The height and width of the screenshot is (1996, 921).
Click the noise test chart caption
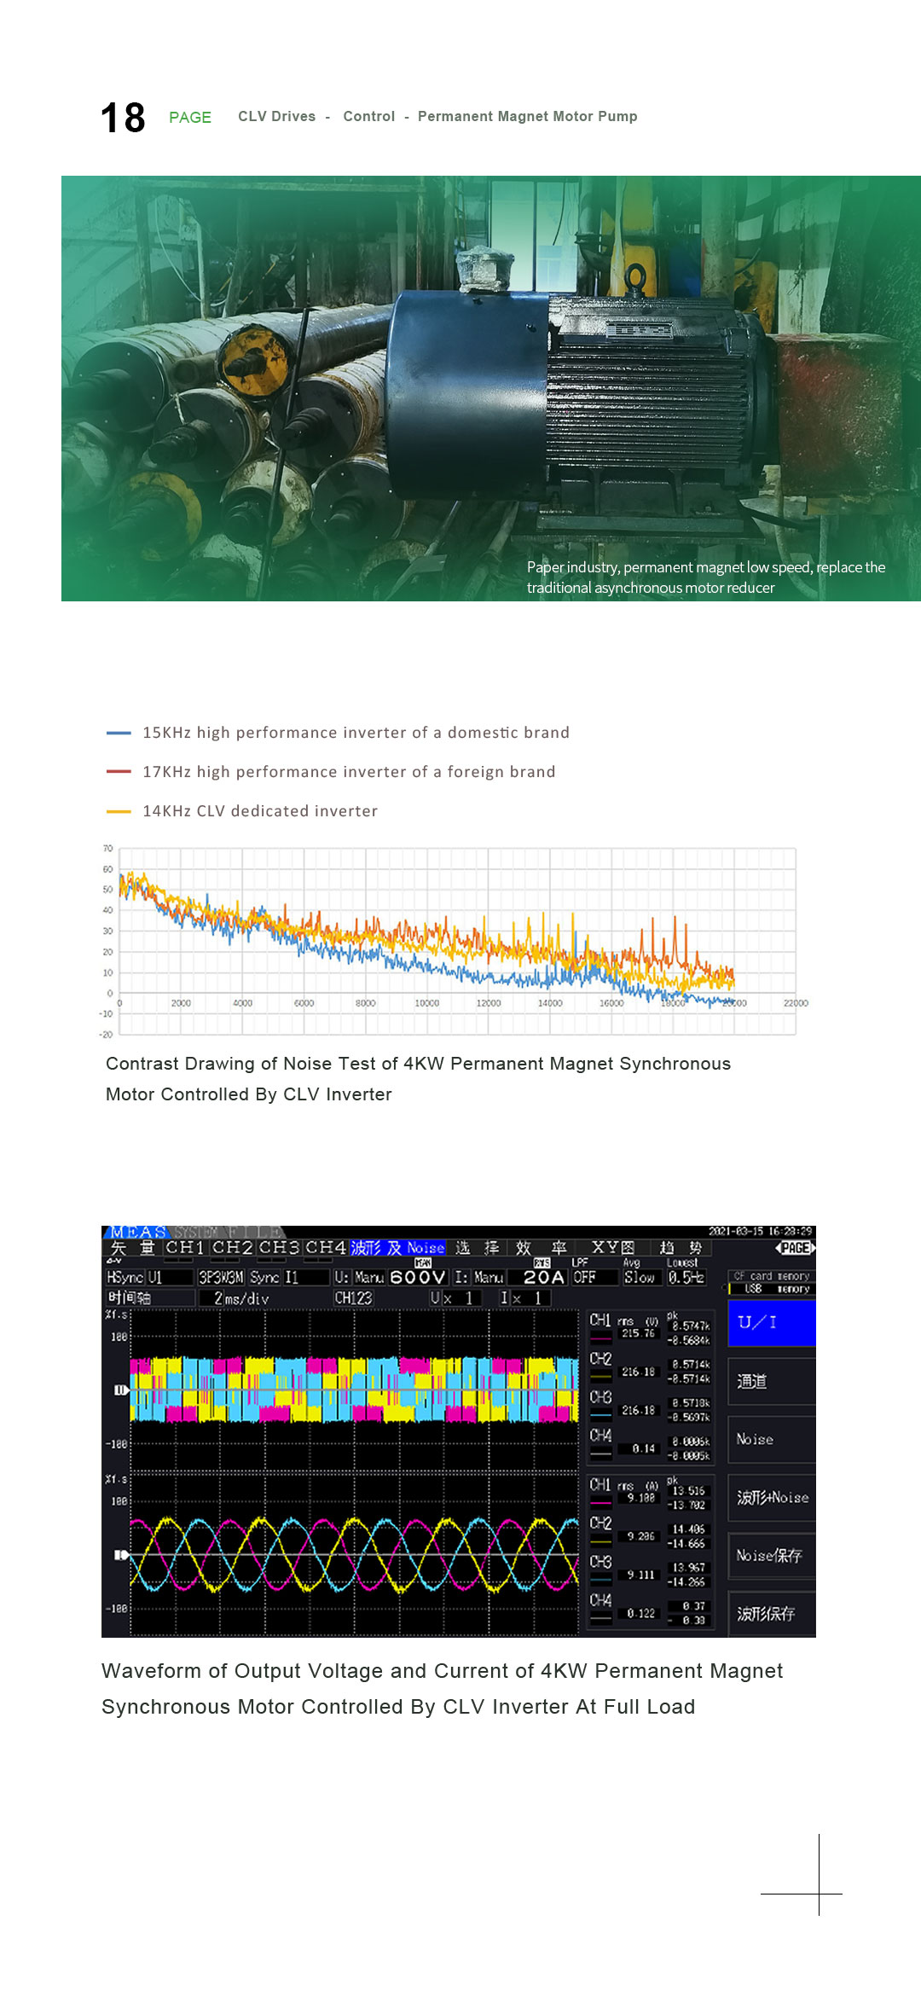tap(418, 1079)
